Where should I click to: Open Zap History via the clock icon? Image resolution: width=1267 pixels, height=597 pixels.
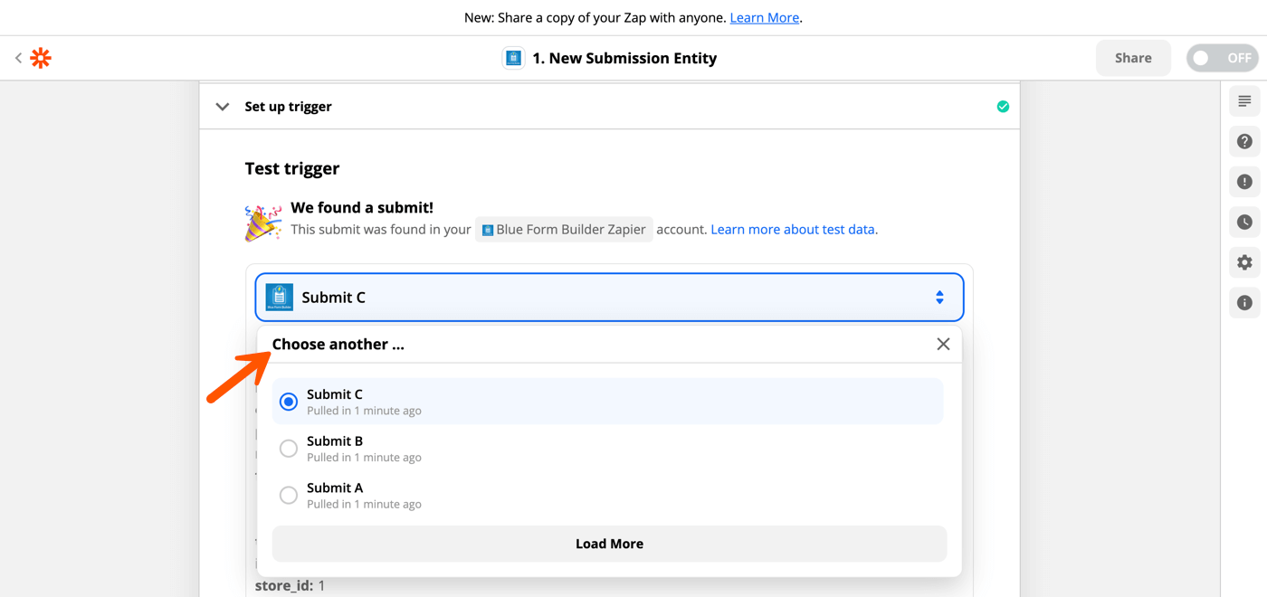1243,222
